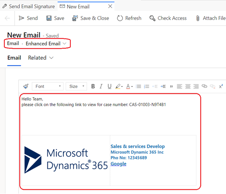Open Check Access

point(168,18)
